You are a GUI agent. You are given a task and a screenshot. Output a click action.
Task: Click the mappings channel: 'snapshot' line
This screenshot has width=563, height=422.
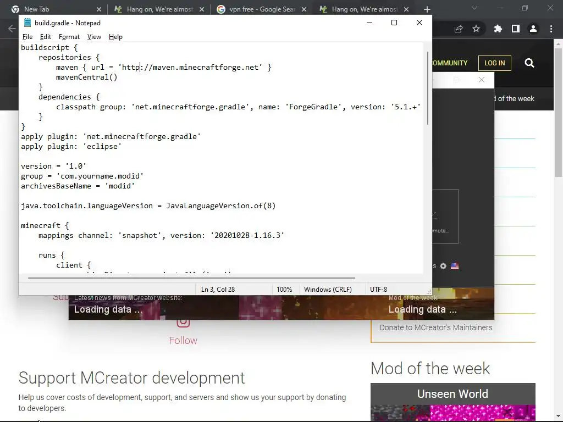click(x=161, y=235)
